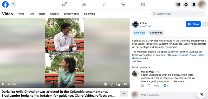
Task: Play the video with the play button
Action: coord(3,84)
